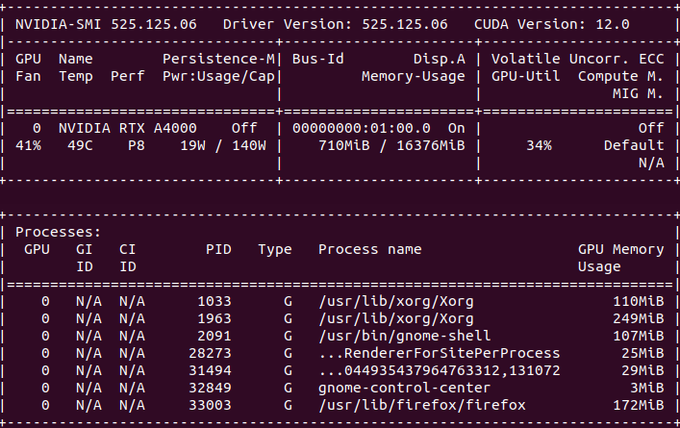This screenshot has height=428, width=680.
Task: Click the Default compute mode value
Action: pyautogui.click(x=634, y=145)
